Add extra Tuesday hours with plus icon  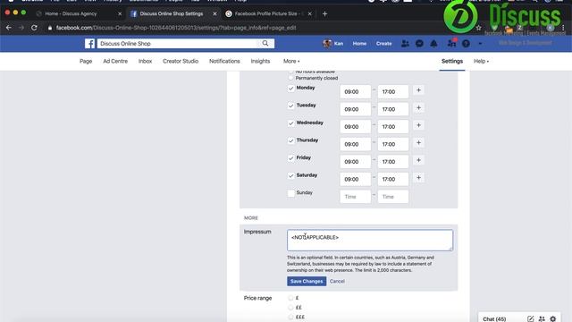[419, 107]
